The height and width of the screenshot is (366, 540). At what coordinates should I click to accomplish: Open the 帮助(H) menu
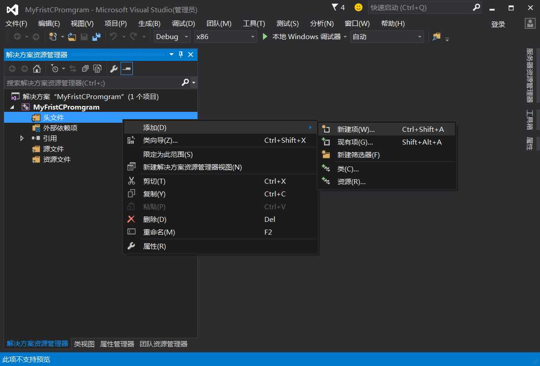393,23
